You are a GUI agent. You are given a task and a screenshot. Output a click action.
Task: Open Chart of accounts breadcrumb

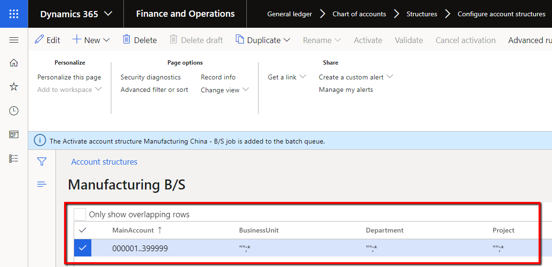coord(359,14)
